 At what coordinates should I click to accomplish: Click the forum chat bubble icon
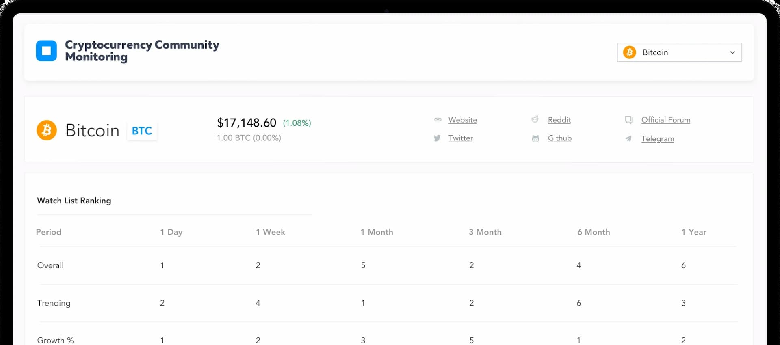point(628,120)
